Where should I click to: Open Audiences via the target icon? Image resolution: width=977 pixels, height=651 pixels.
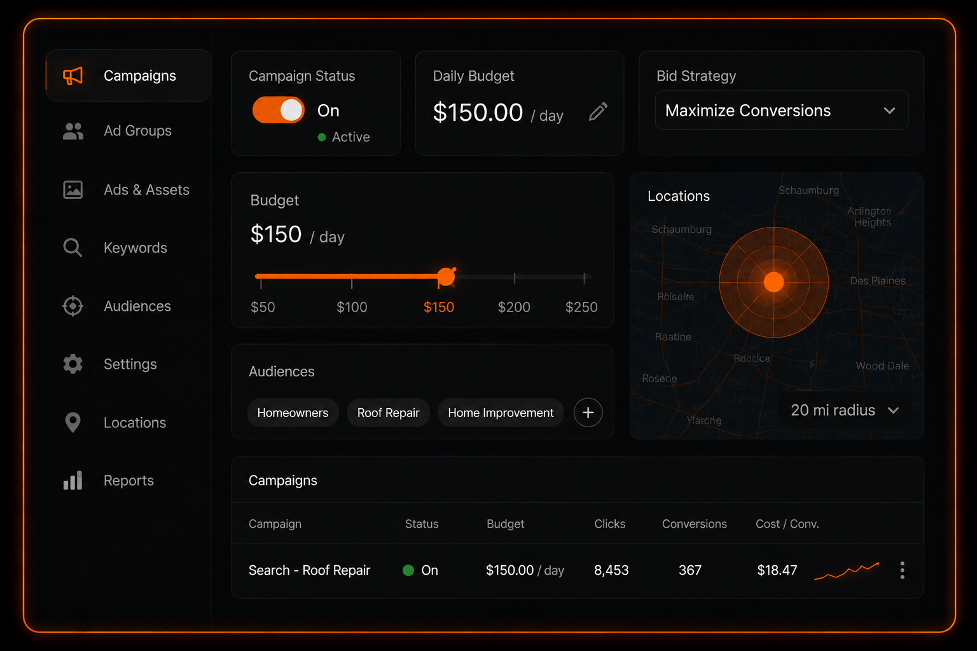point(73,306)
